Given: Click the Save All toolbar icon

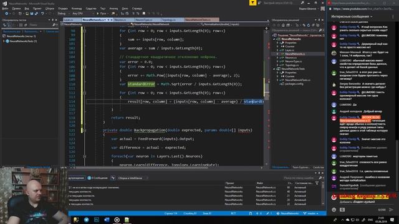Looking at the screenshot, I should (36, 14).
